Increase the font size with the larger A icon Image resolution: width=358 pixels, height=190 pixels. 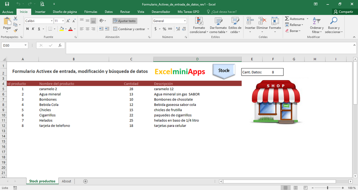[x=68, y=21]
